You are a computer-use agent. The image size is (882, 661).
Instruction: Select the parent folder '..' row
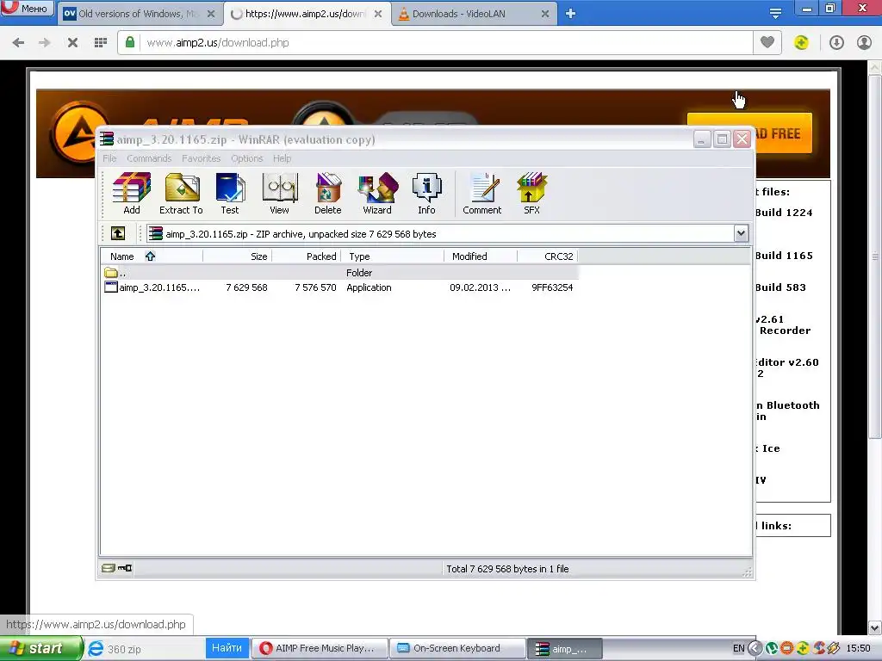click(x=339, y=273)
